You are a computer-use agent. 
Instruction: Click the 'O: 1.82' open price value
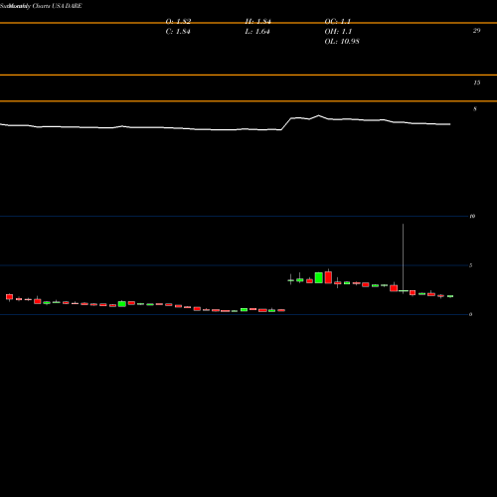coord(178,22)
